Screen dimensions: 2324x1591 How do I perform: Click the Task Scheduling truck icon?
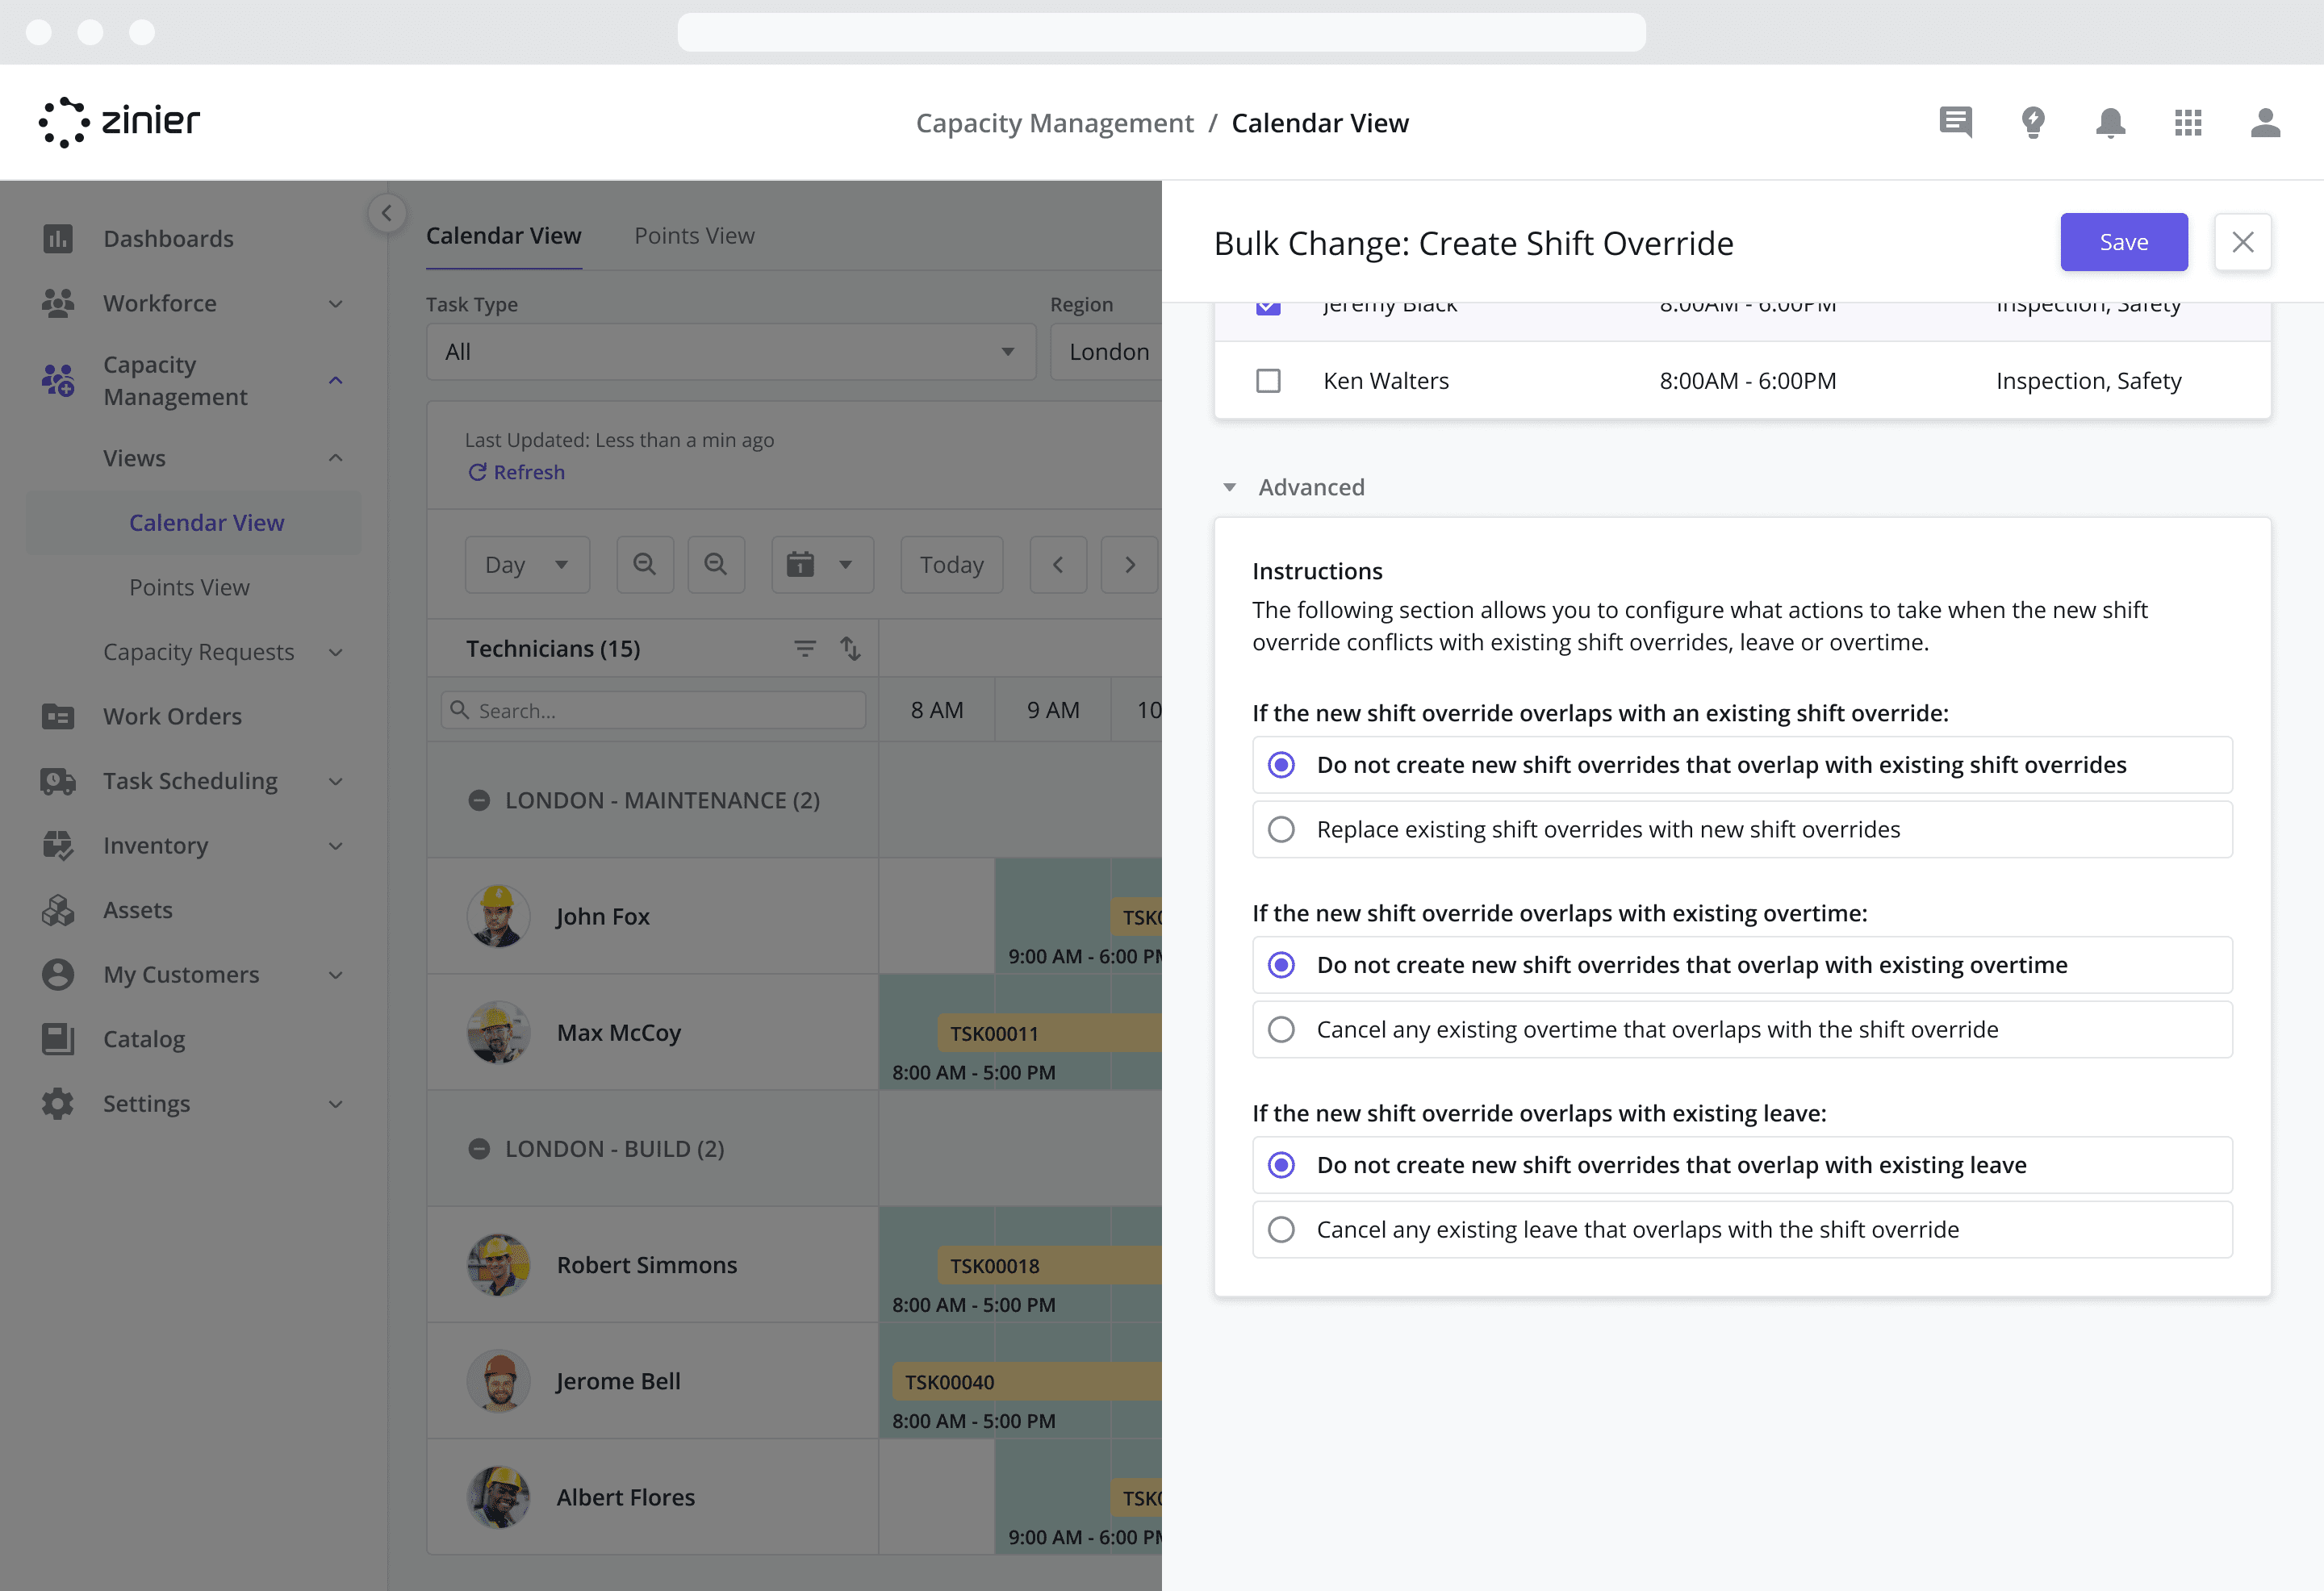pos(58,781)
